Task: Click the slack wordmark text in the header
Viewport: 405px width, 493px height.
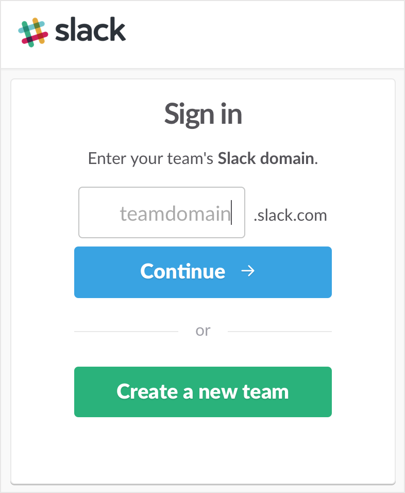Action: pos(91,32)
